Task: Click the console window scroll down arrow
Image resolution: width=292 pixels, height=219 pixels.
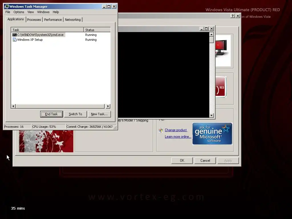Action: pyautogui.click(x=211, y=115)
